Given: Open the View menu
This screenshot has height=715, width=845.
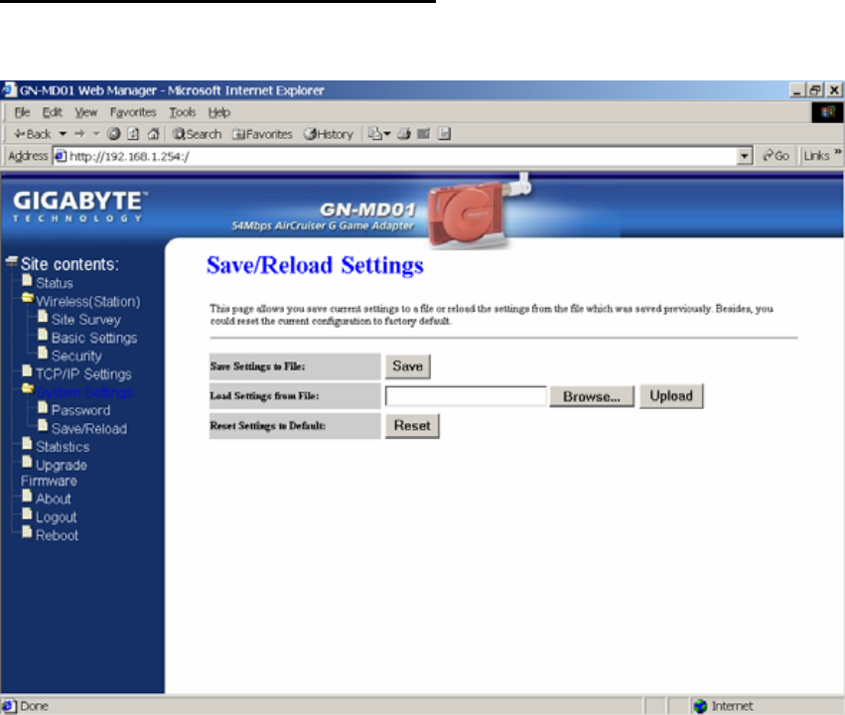Looking at the screenshot, I should tap(86, 112).
